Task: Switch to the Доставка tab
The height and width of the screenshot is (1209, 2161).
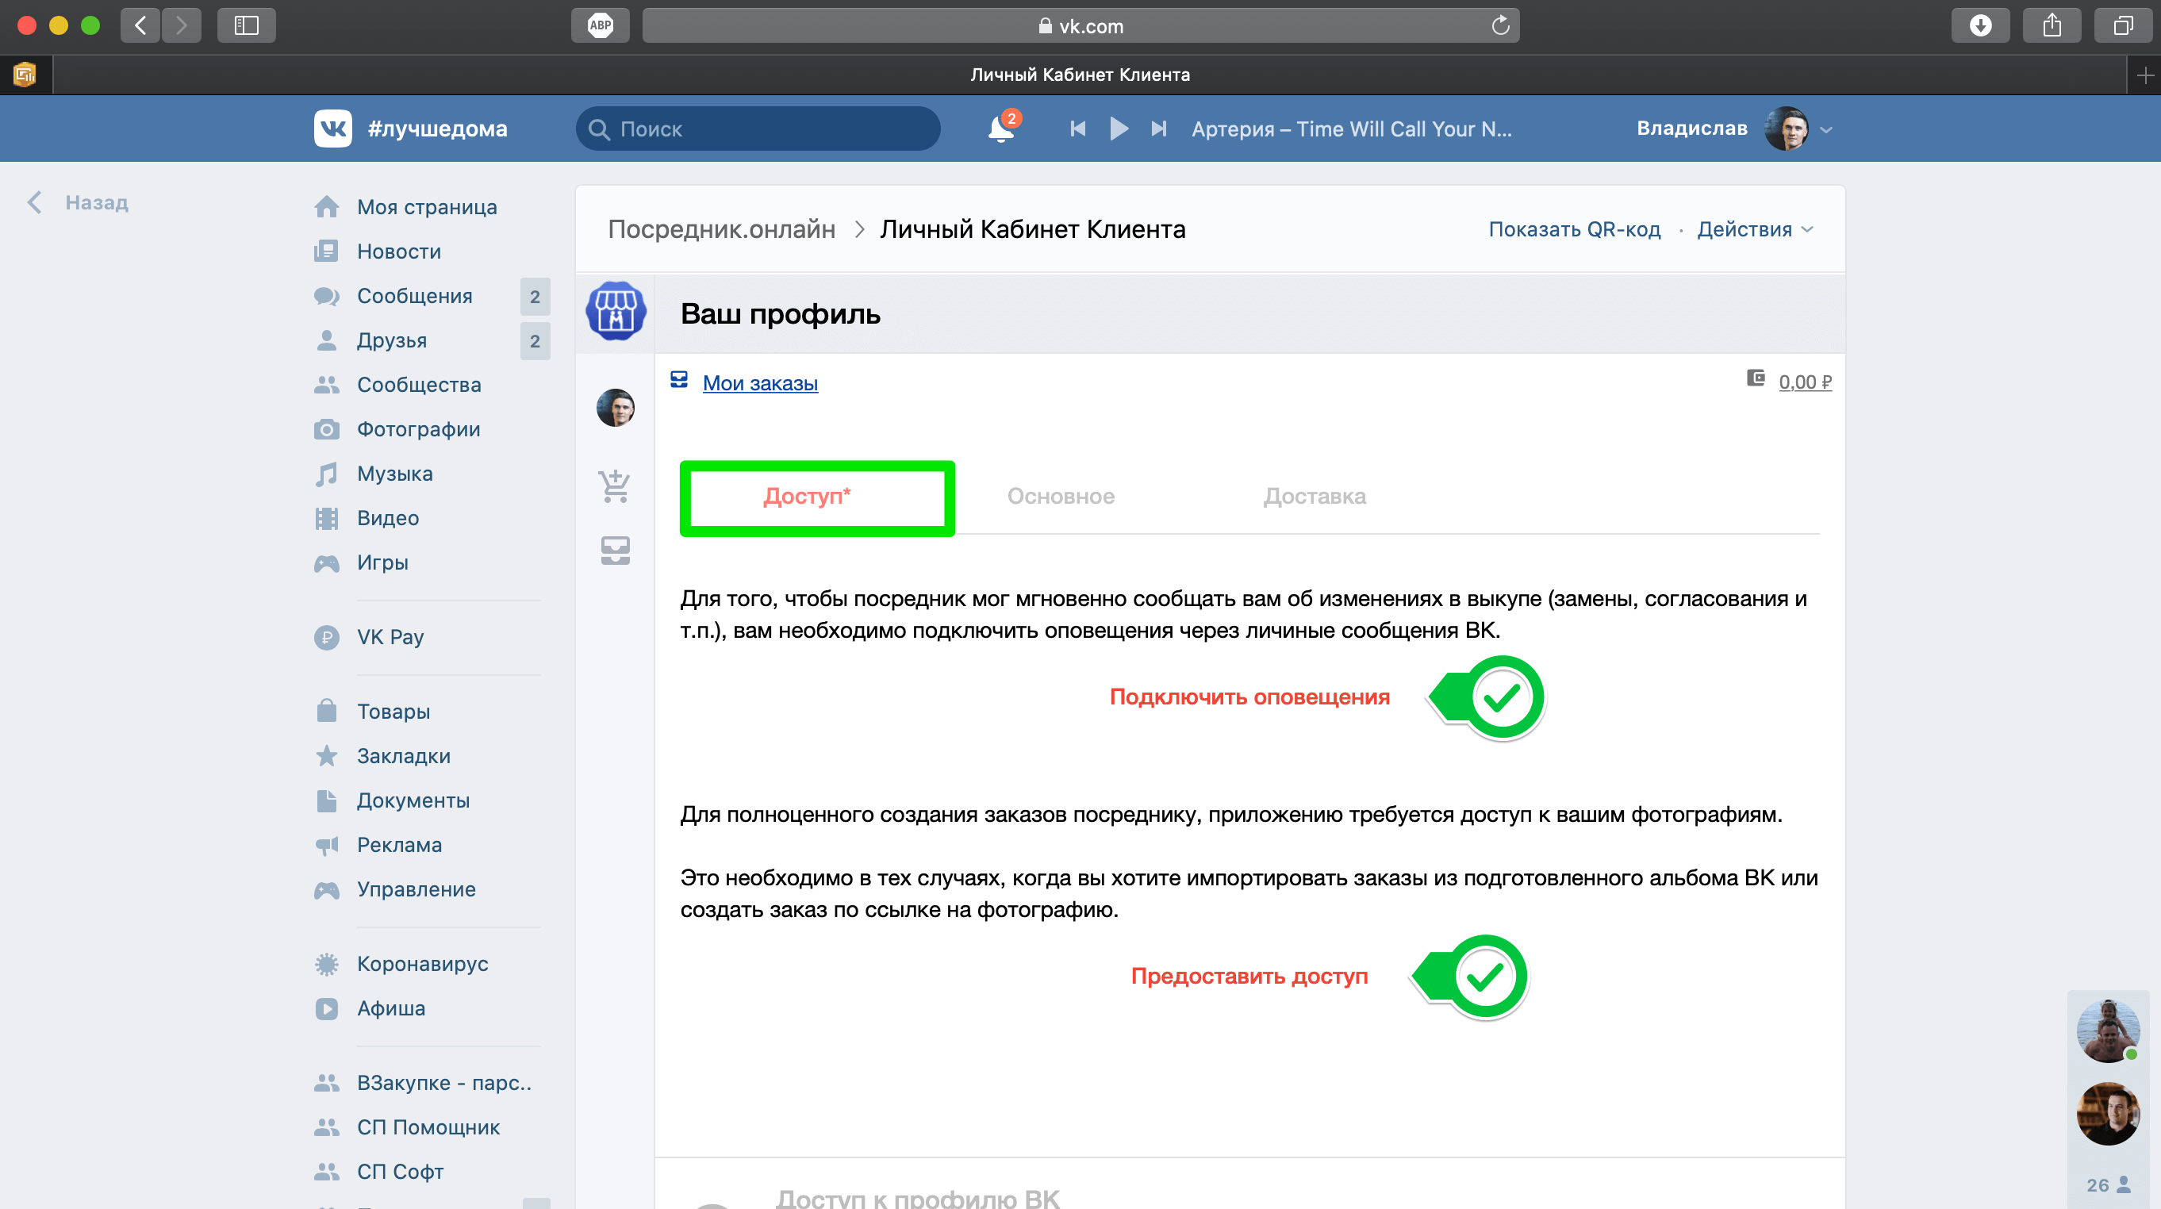Action: (1314, 496)
